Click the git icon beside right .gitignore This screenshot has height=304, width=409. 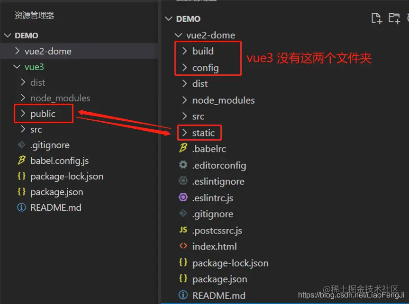(x=183, y=214)
